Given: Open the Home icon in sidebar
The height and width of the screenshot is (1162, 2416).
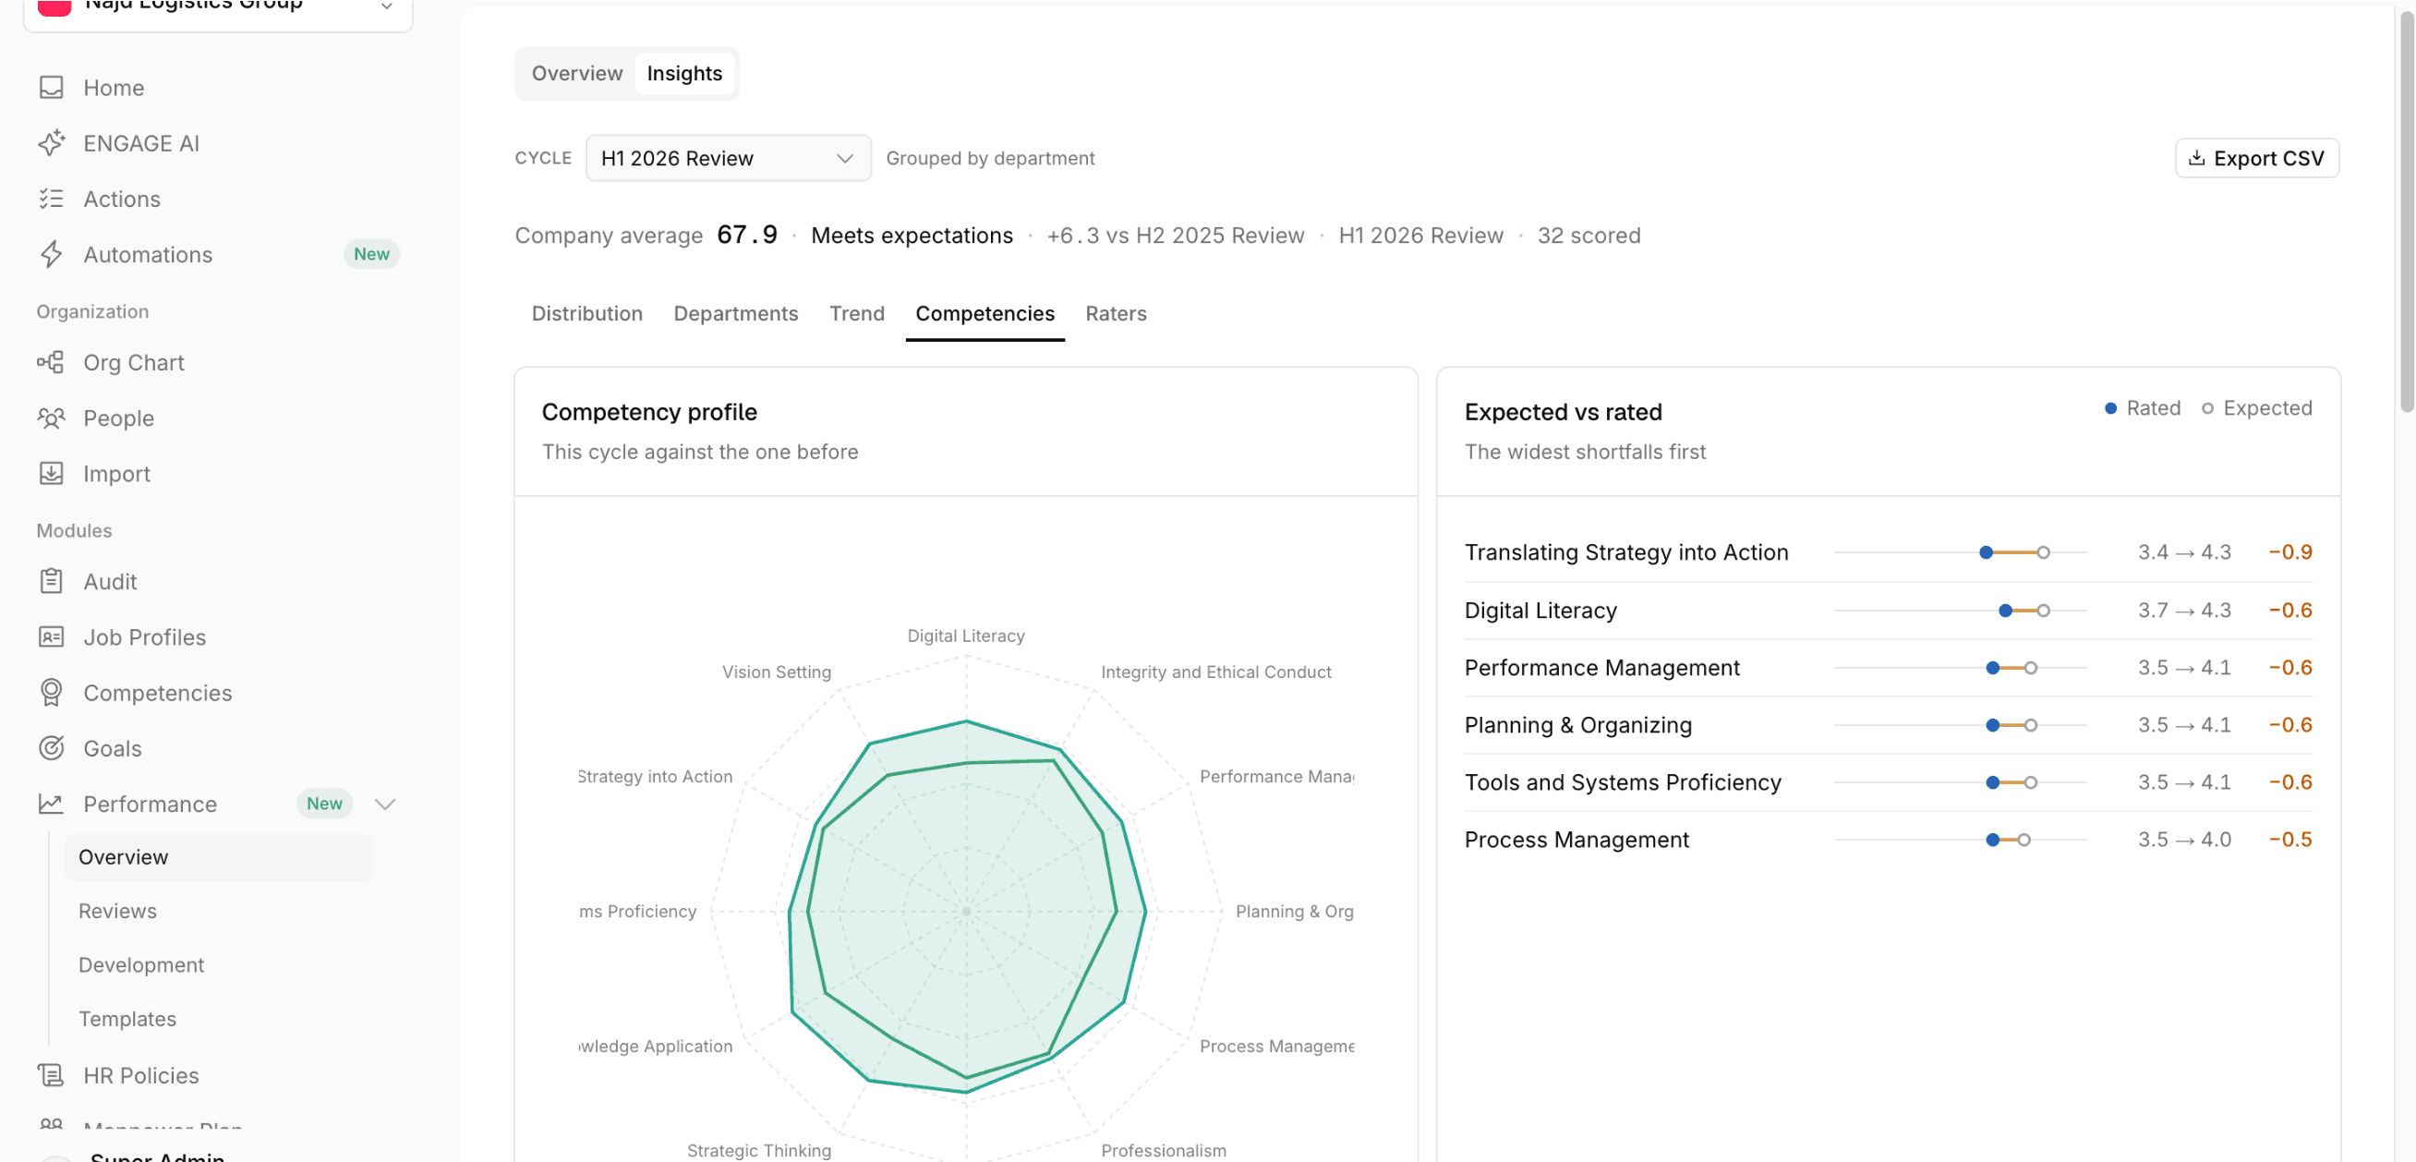Looking at the screenshot, I should (x=51, y=87).
